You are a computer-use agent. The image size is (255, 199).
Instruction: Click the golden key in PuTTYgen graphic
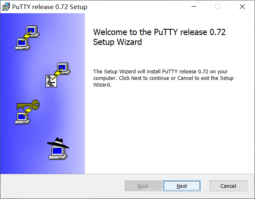(x=28, y=105)
